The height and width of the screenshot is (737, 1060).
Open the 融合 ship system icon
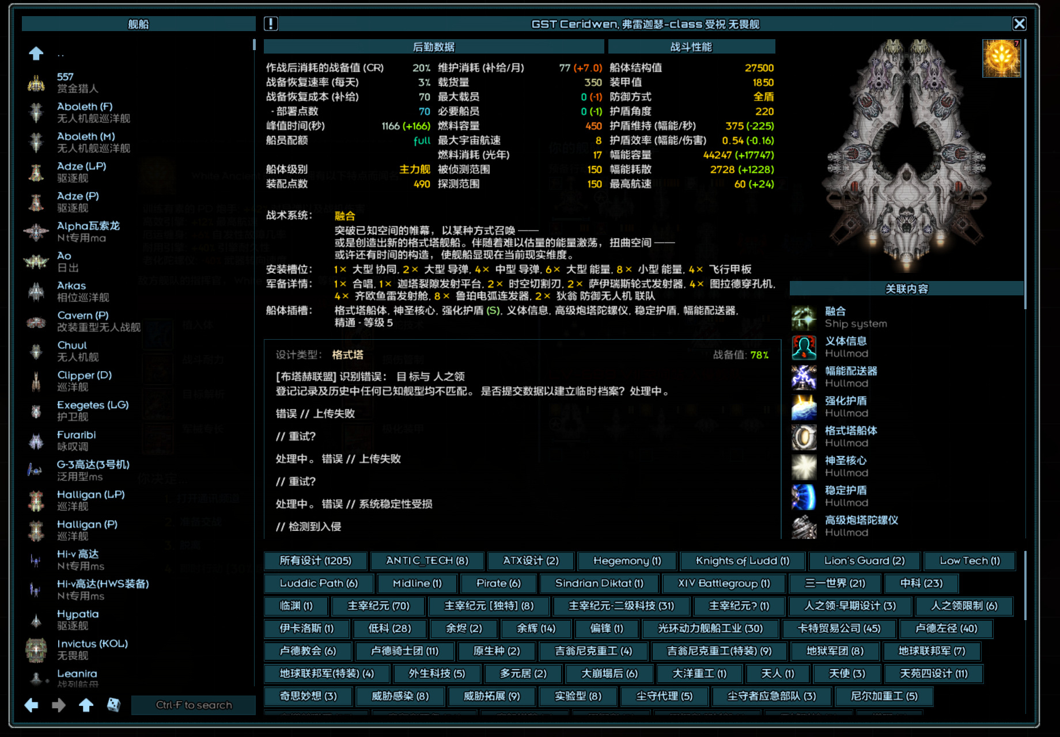(x=804, y=318)
